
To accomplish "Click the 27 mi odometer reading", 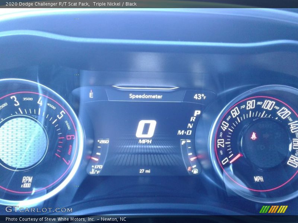I will pyautogui.click(x=145, y=171).
